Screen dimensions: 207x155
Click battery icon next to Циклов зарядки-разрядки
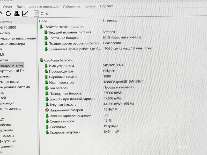pos(47,116)
